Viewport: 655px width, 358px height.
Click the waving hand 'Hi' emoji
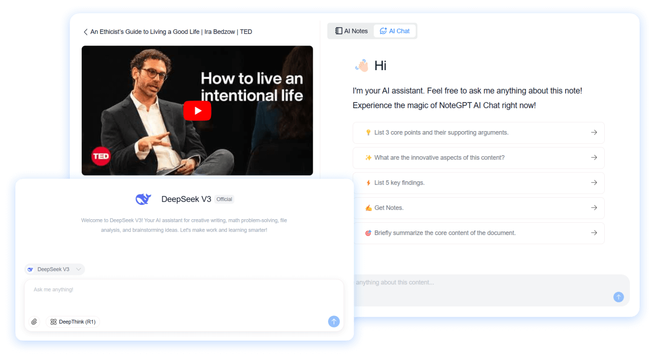[x=361, y=66]
